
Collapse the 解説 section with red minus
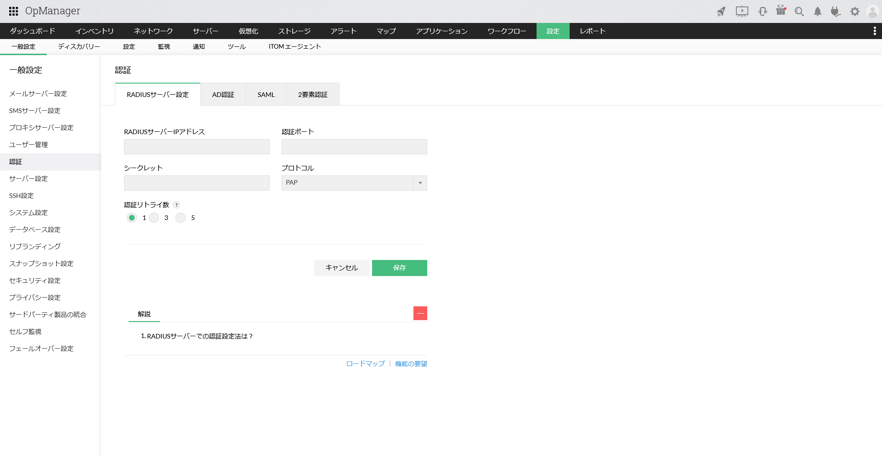point(420,313)
